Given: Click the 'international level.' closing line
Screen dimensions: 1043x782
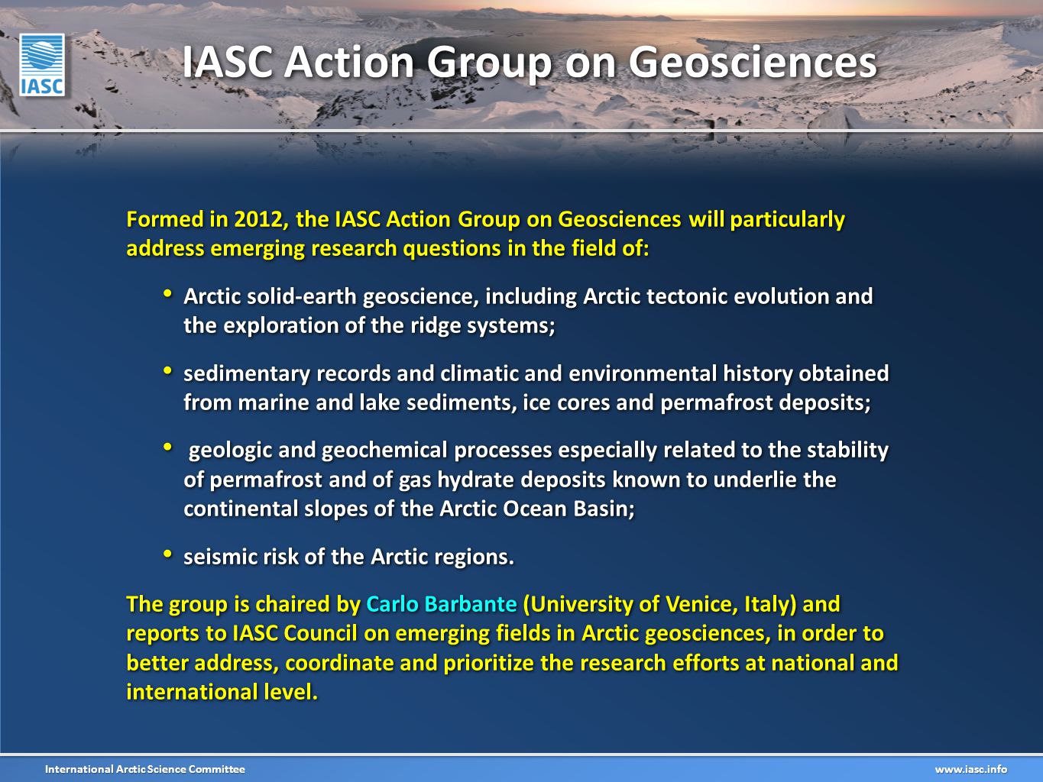Looking at the screenshot, I should pos(222,692).
